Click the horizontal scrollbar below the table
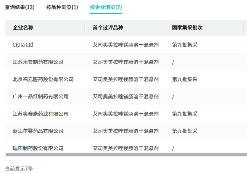The width and height of the screenshot is (247, 174). click(126, 154)
